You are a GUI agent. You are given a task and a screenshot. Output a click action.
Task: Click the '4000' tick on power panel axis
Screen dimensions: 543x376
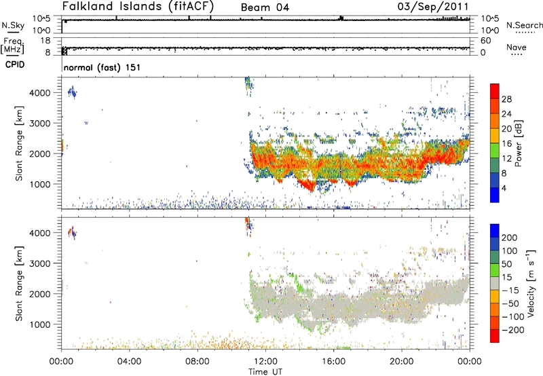pyautogui.click(x=40, y=93)
